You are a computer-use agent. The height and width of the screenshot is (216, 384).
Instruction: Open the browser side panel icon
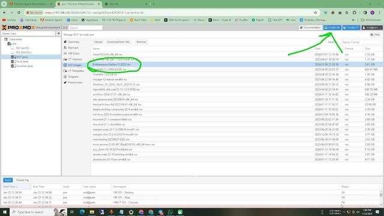tap(365, 13)
